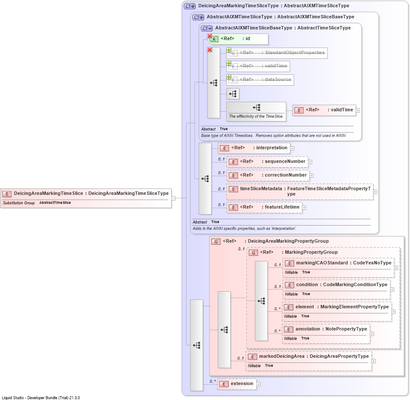Select the sequence compositor labeled effectivity of the TimeSlice
Viewport: 410px width, 400px height.
coord(256,112)
